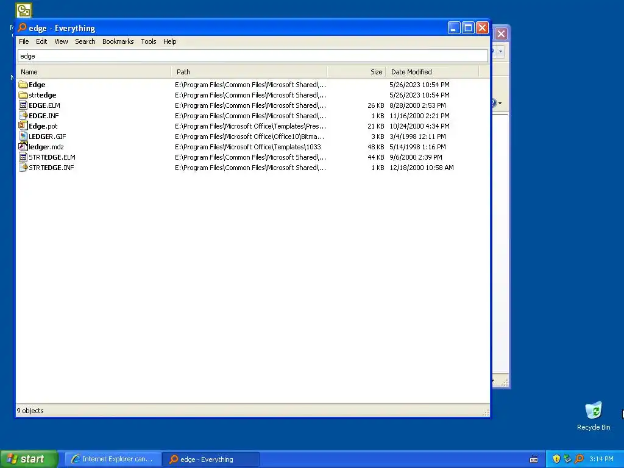Click the file name LEDGER.GIF

[48, 136]
